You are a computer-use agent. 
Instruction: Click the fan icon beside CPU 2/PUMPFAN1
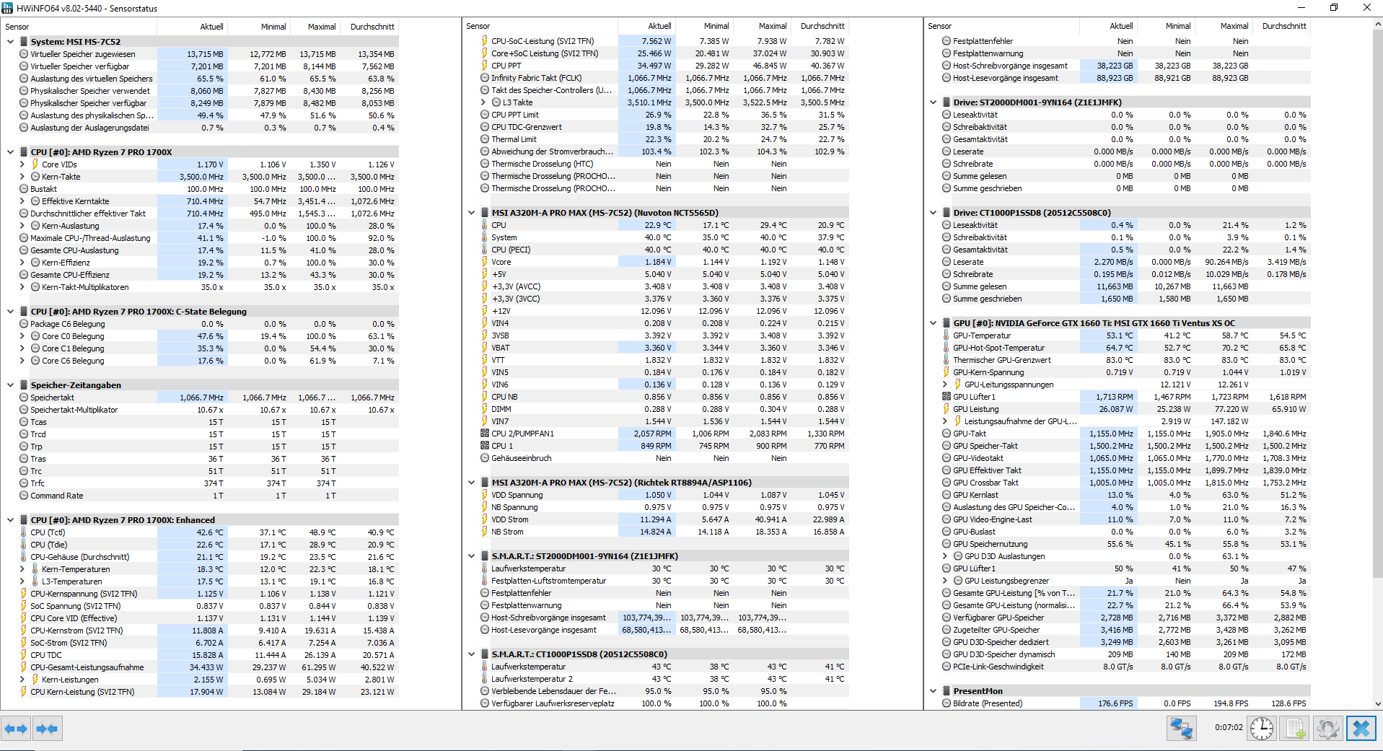485,434
